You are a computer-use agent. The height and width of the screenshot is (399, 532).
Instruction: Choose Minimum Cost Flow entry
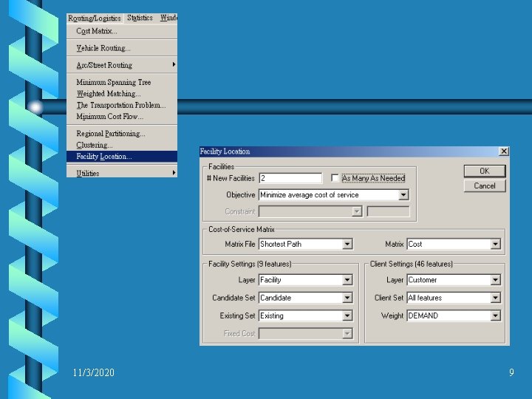point(122,117)
